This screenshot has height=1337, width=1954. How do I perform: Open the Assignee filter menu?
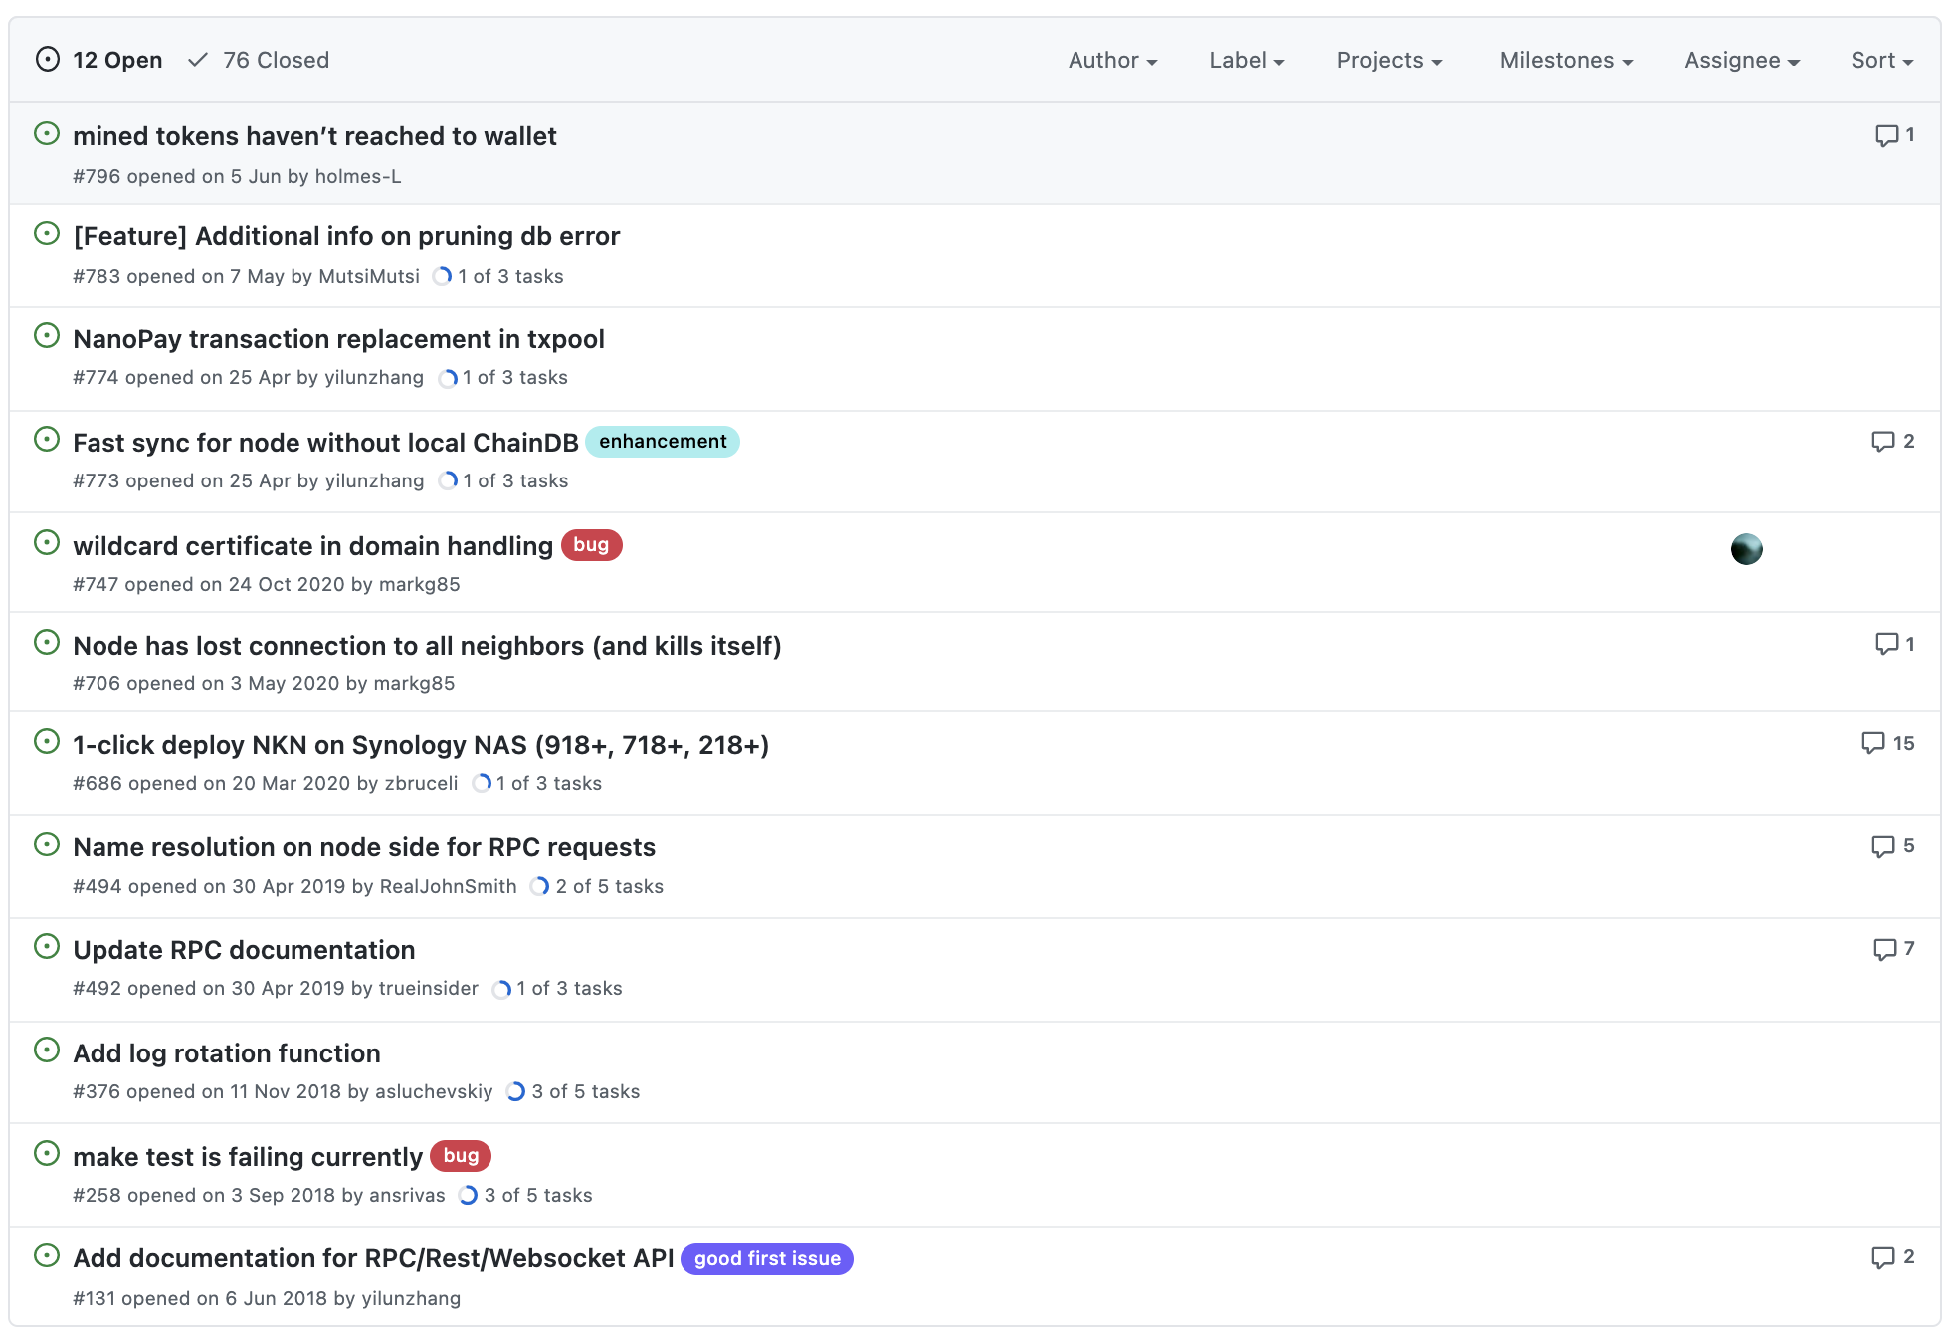coord(1741,60)
